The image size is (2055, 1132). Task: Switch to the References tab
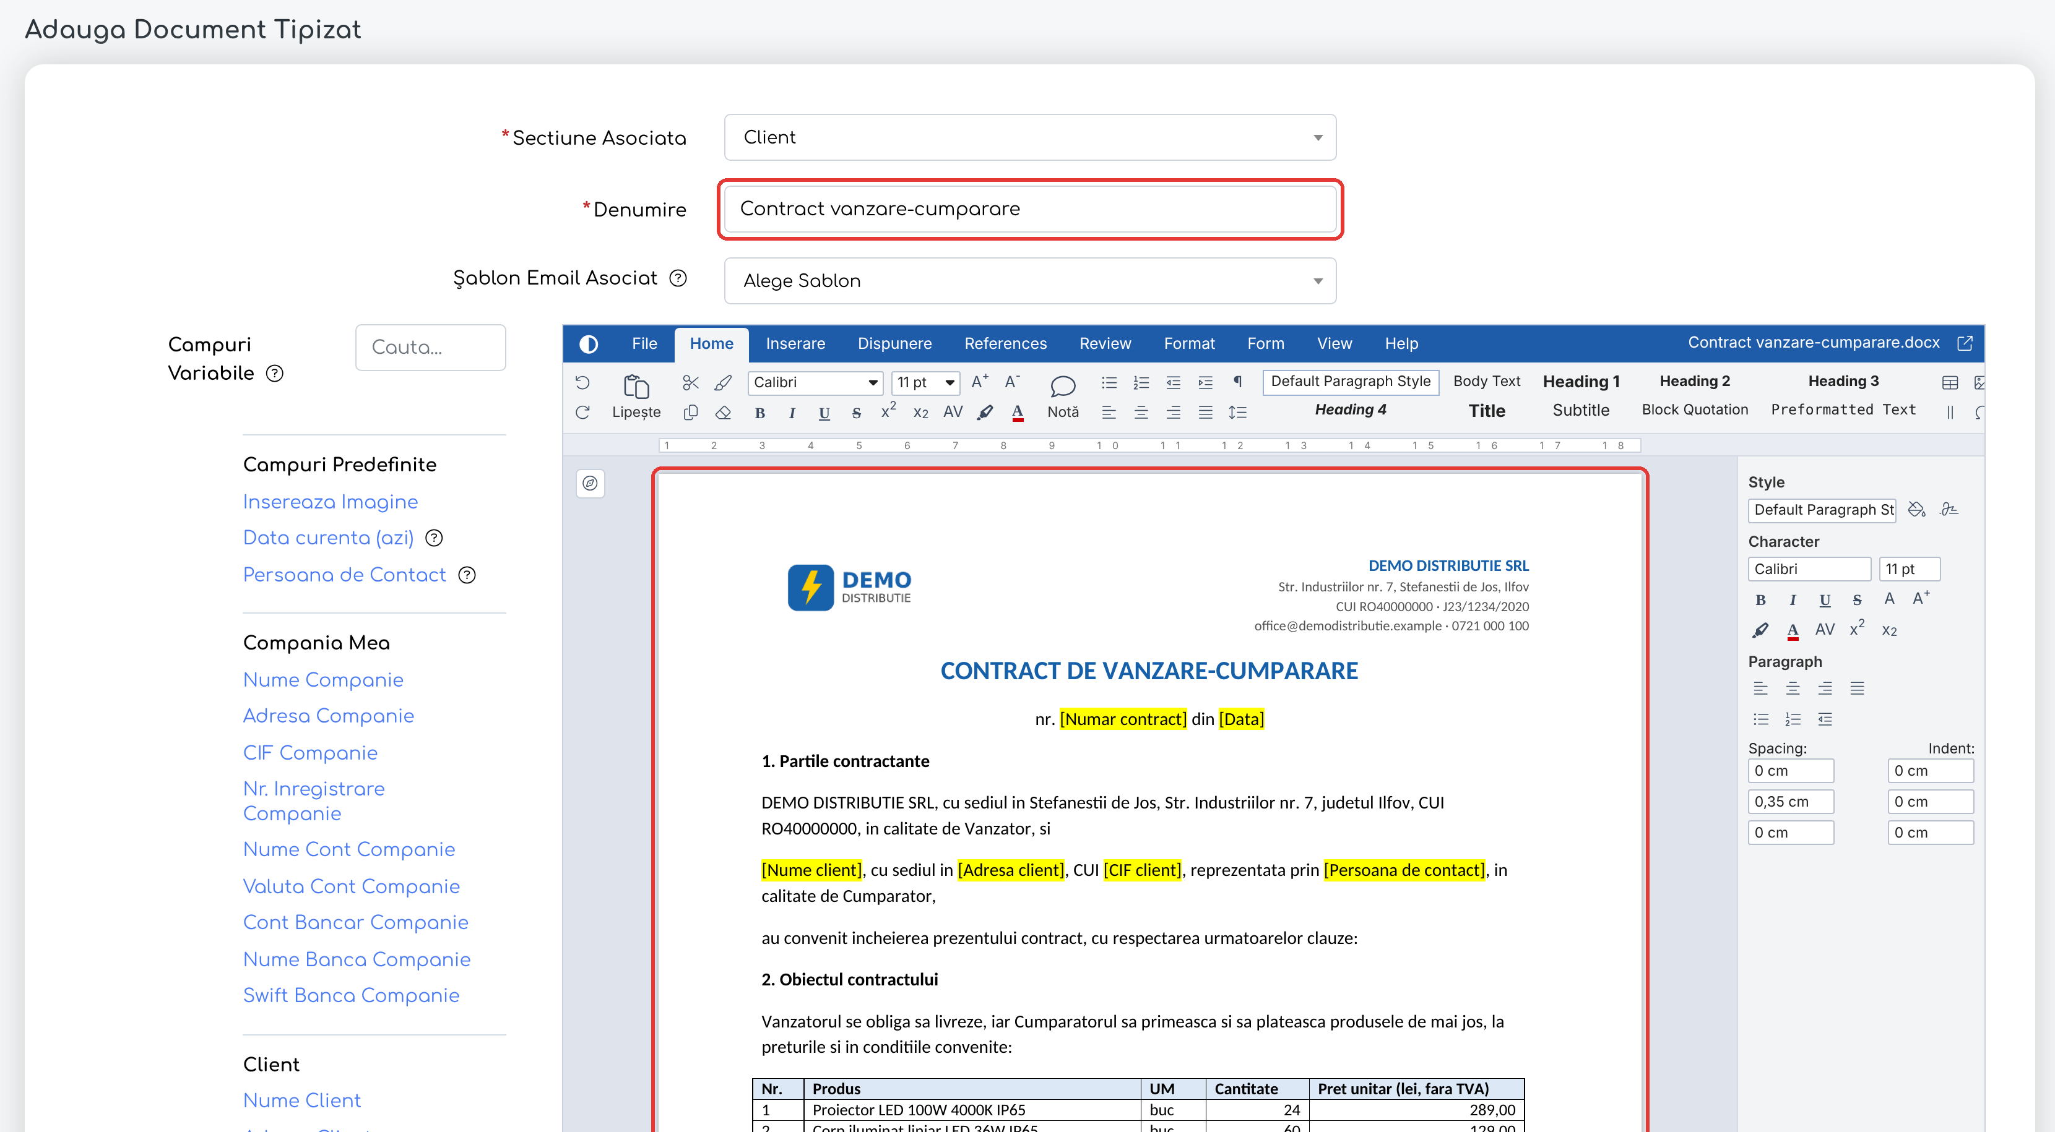[x=1005, y=343]
